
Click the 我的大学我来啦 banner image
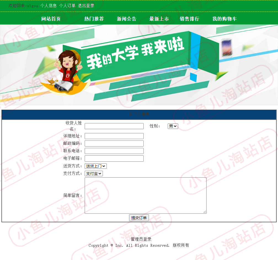[139, 65]
